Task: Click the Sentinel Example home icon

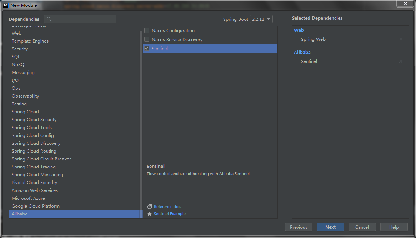Action: [x=150, y=214]
